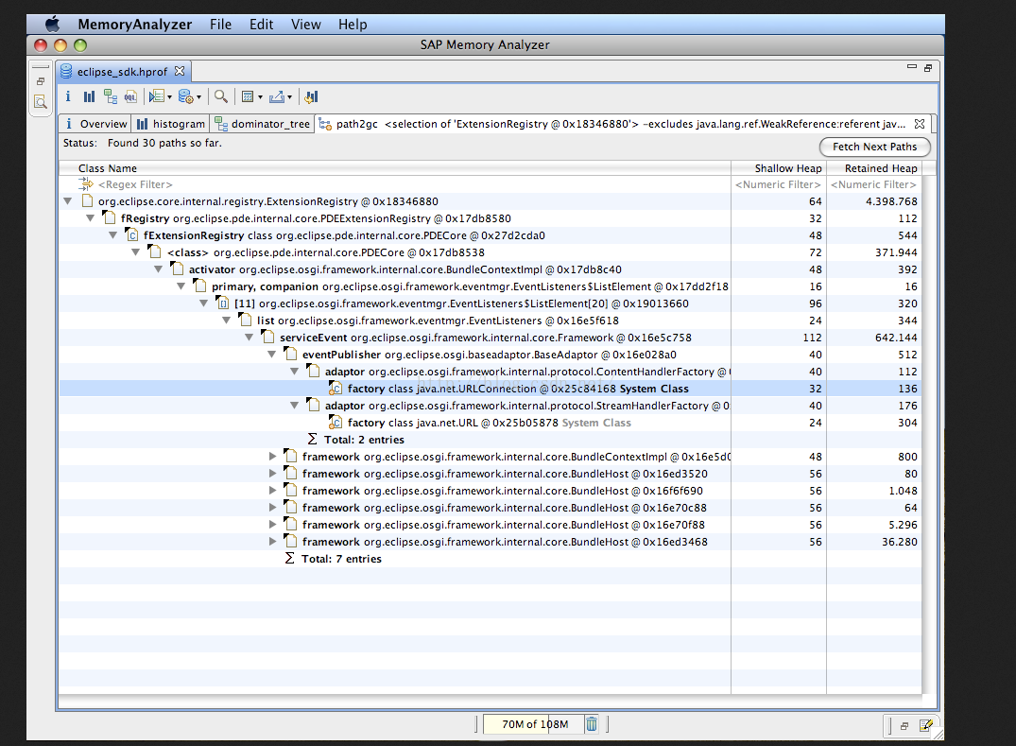Viewport: 1016px width, 746px height.
Task: Click the Regex Filter input field
Action: pyautogui.click(x=136, y=184)
